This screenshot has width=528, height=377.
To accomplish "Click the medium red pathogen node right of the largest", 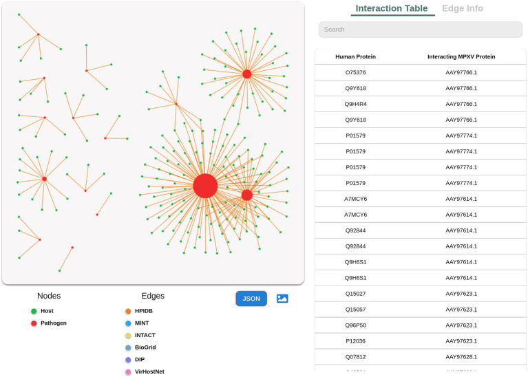I will (247, 195).
